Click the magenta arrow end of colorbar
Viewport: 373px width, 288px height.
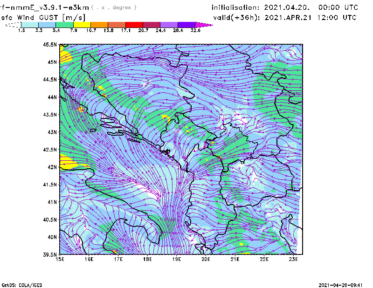click(x=203, y=25)
